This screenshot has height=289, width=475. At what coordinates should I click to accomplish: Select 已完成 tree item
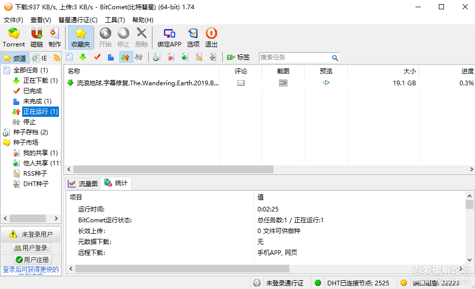tap(33, 91)
